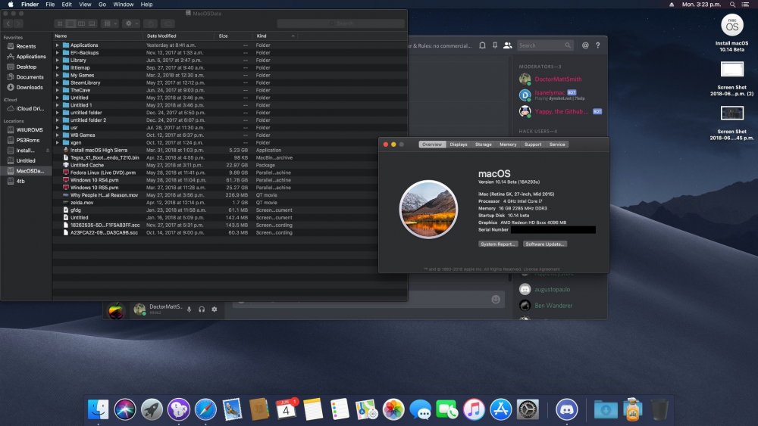Open Notes app in dock
758x426 pixels.
tap(313, 409)
